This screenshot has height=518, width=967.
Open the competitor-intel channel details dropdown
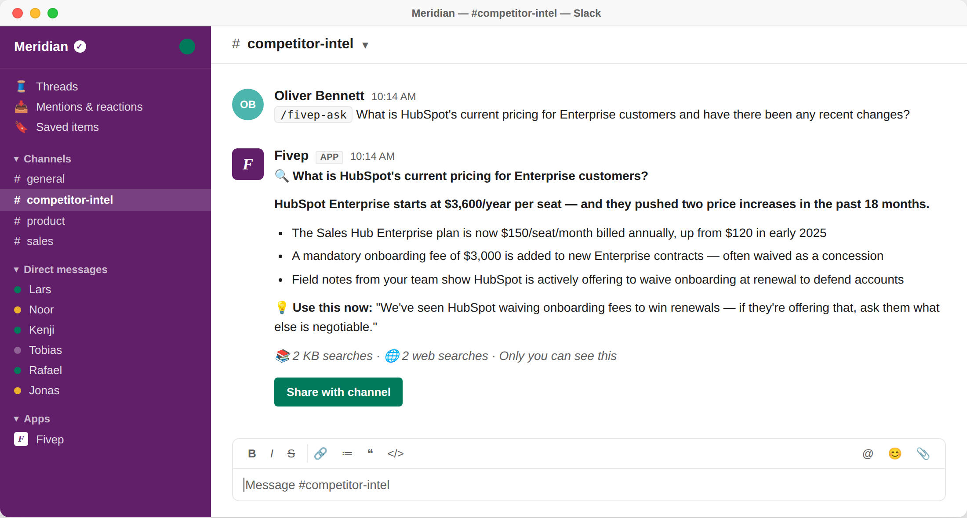coord(365,45)
